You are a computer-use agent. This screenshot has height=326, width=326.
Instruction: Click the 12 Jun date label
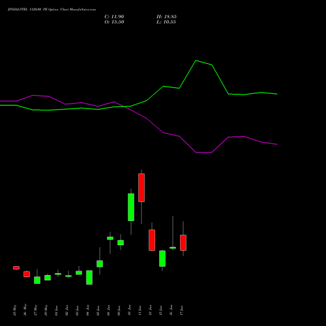(x=151, y=310)
